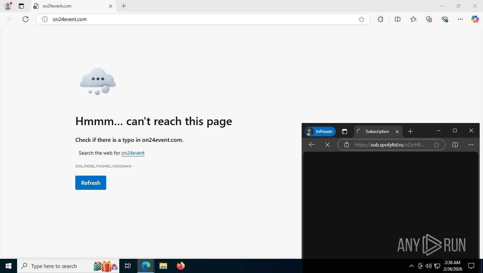Focus the sub.spofyltd.ru address bar
483x273 pixels.
click(x=391, y=145)
